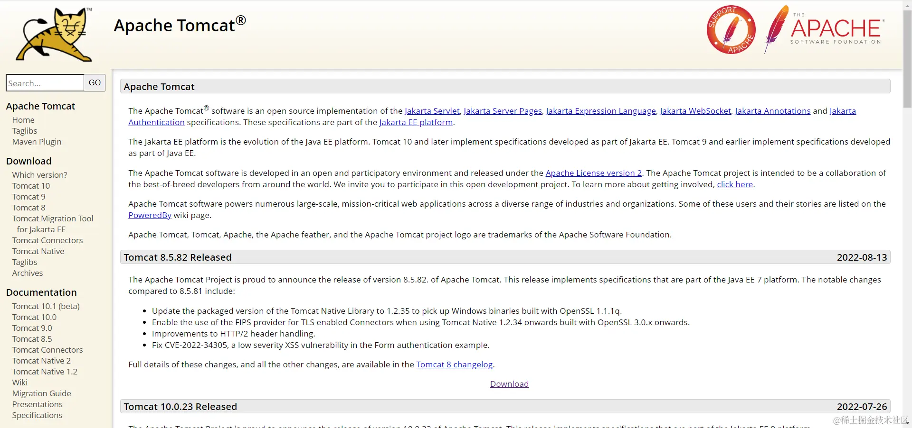Open Tomcat Connectors under Documentation
Screen dimensions: 912x428
pos(47,350)
